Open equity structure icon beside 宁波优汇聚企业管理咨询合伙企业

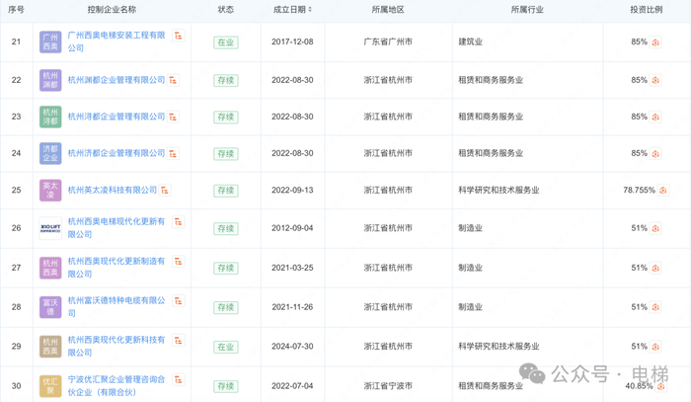click(179, 380)
